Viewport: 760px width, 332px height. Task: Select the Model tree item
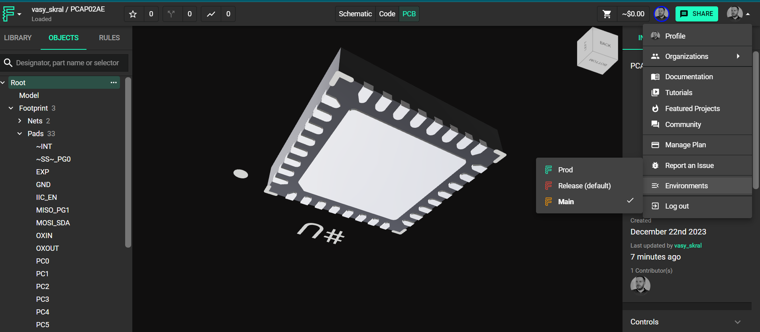click(29, 95)
